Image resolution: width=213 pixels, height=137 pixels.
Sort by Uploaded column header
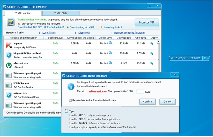pos(141,38)
